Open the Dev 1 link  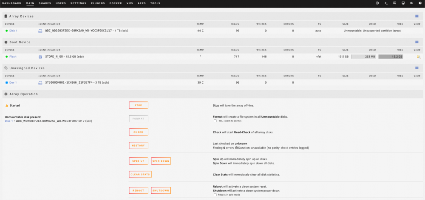[x=13, y=82]
